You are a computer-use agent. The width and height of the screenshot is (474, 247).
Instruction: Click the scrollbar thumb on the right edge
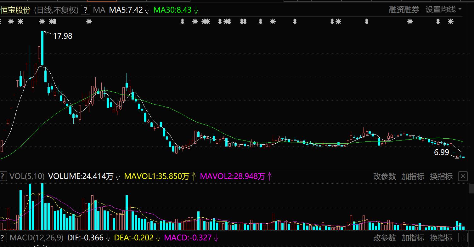[471, 188]
